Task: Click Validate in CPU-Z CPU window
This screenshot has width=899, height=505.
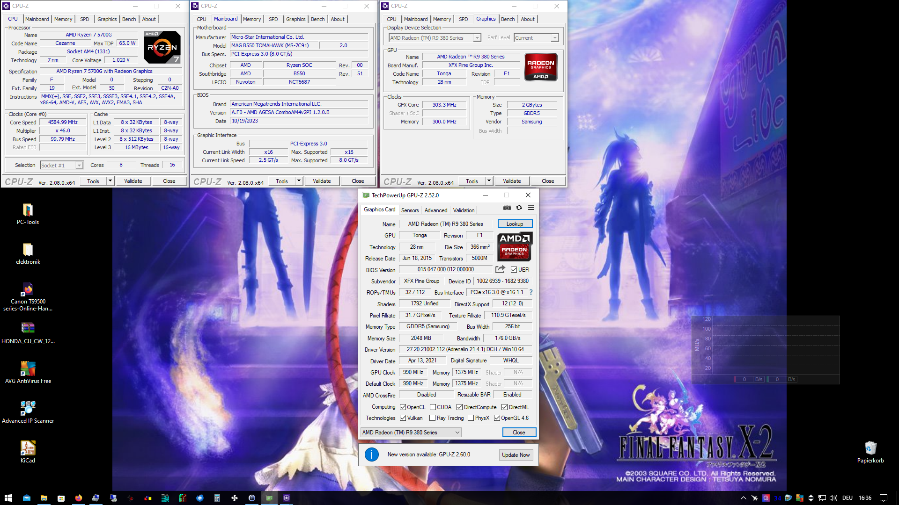Action: point(133,181)
